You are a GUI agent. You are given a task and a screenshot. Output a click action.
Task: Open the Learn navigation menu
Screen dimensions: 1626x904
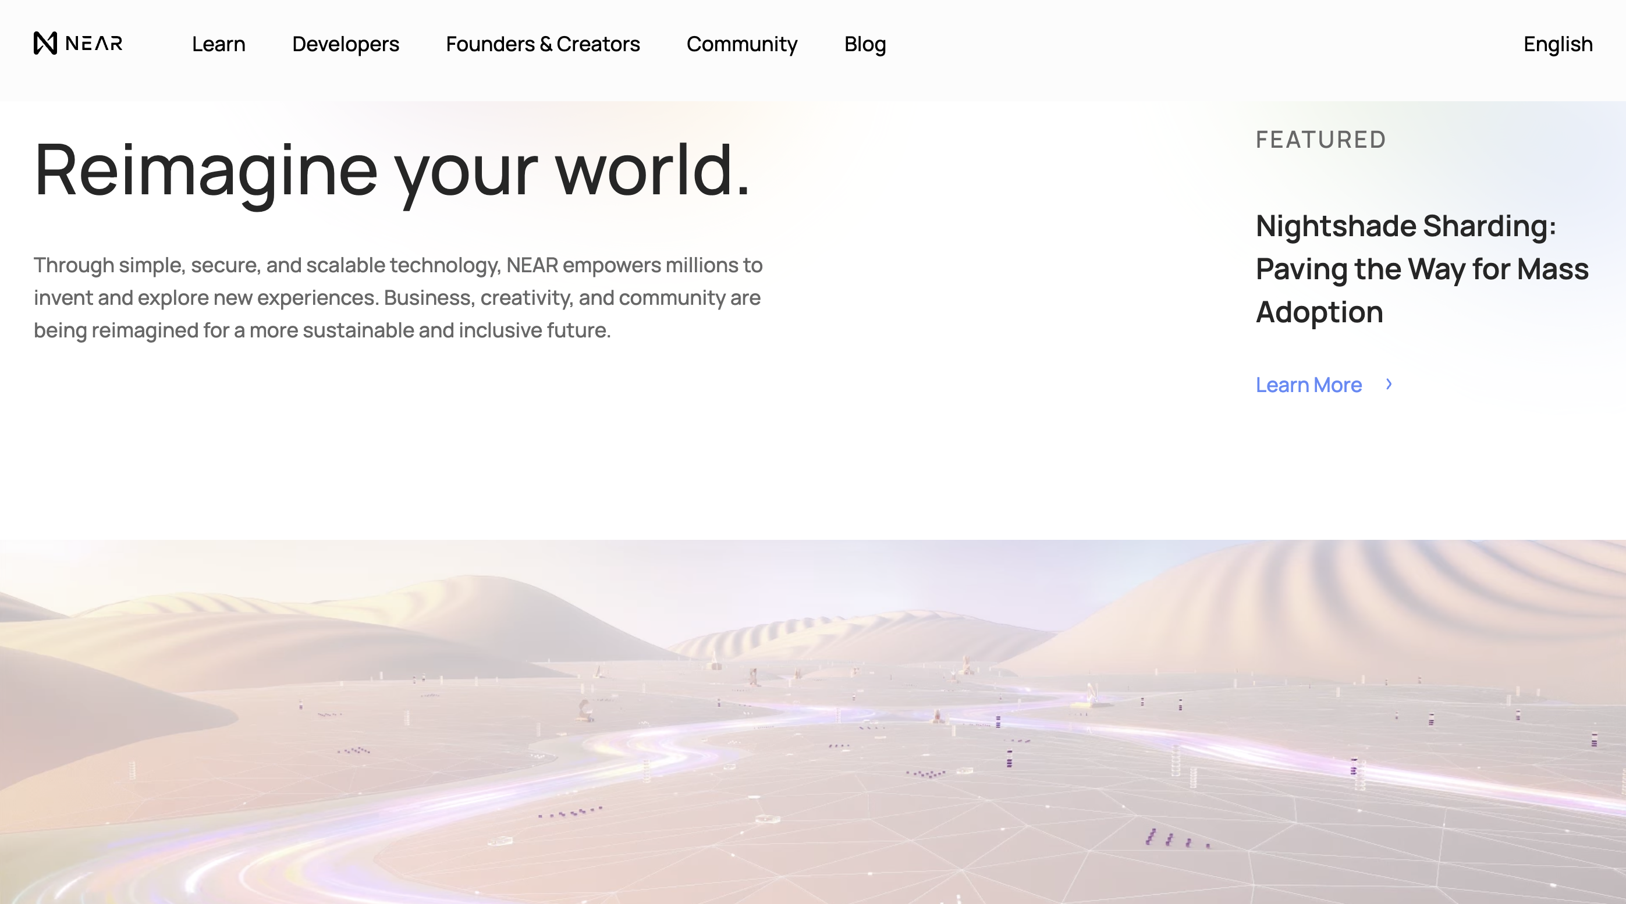pos(218,44)
